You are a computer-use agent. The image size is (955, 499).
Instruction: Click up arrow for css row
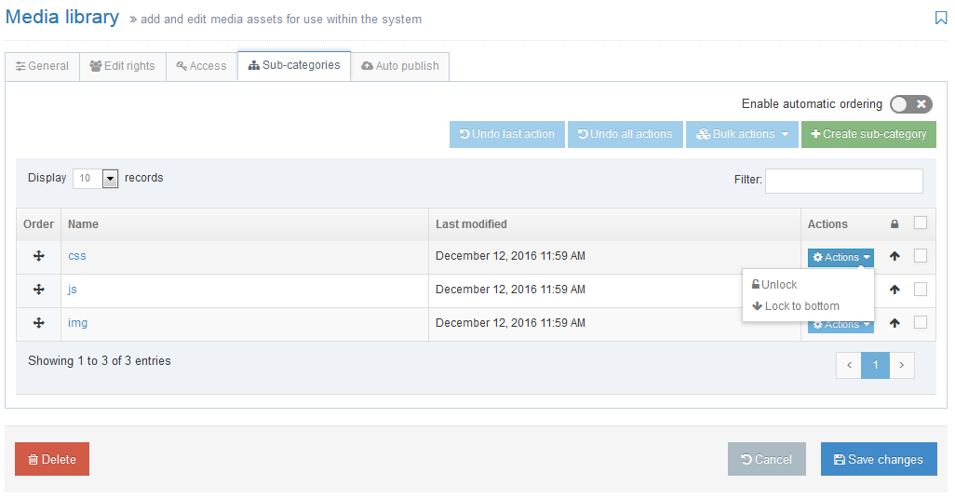pos(894,257)
